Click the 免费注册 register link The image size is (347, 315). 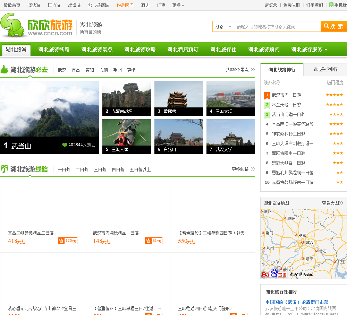[291, 5]
